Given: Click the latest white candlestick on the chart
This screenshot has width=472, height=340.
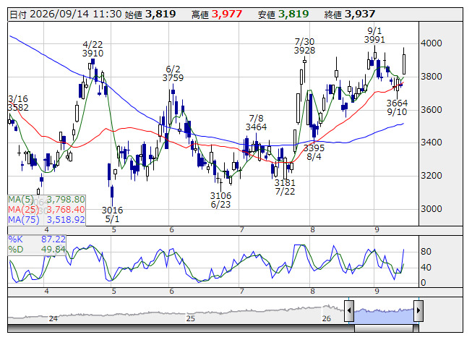Looking at the screenshot, I should 404,64.
